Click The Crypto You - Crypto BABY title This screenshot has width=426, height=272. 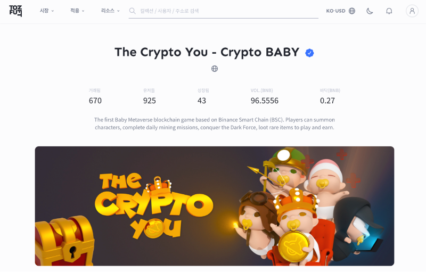coord(207,52)
